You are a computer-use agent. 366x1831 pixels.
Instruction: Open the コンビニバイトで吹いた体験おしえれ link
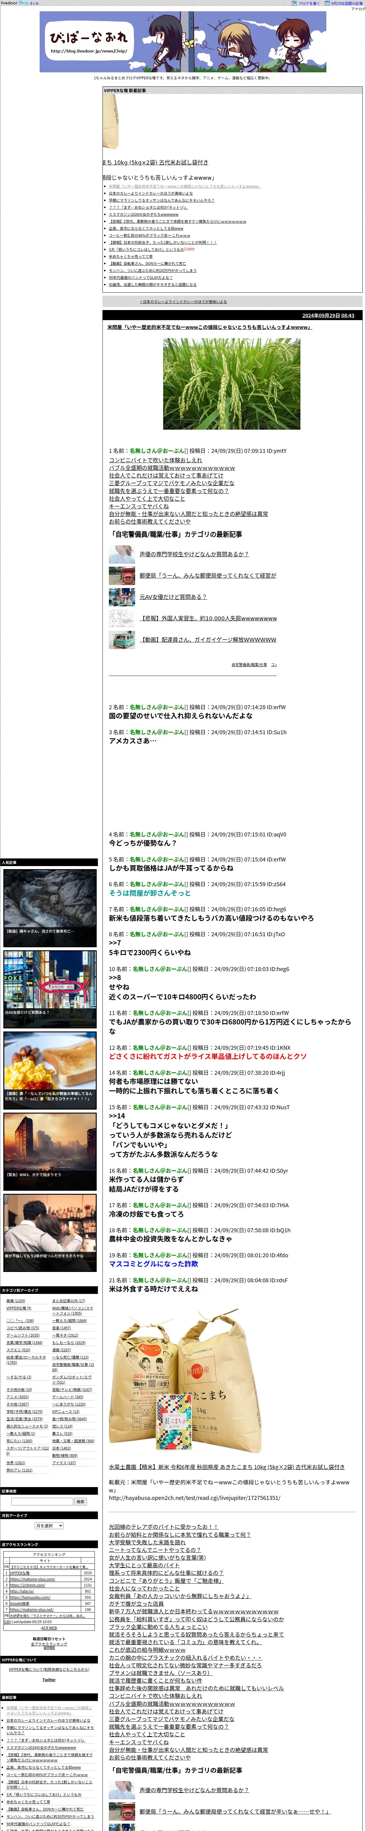click(156, 460)
